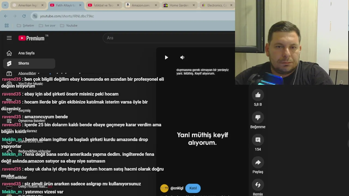
Task: Click the URL youtube.com/shorts address field
Action: pyautogui.click(x=67, y=16)
